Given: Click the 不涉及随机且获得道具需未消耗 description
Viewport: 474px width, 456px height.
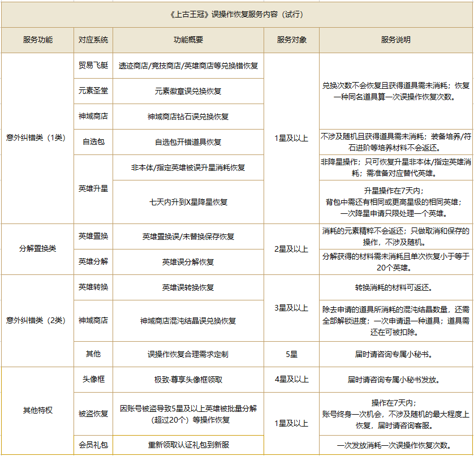Looking at the screenshot, I should click(396, 142).
